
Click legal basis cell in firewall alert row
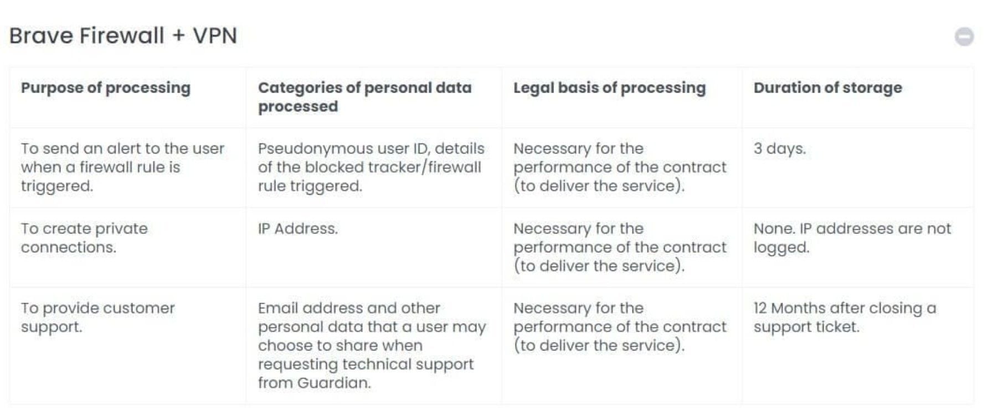[x=619, y=167]
